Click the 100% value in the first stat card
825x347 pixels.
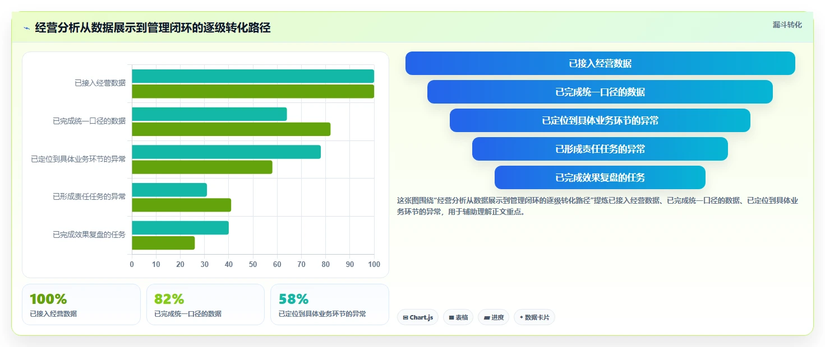pos(48,299)
